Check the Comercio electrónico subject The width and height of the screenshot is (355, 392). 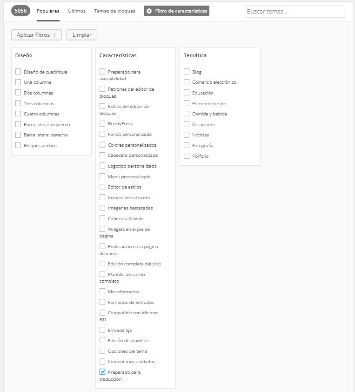point(187,82)
